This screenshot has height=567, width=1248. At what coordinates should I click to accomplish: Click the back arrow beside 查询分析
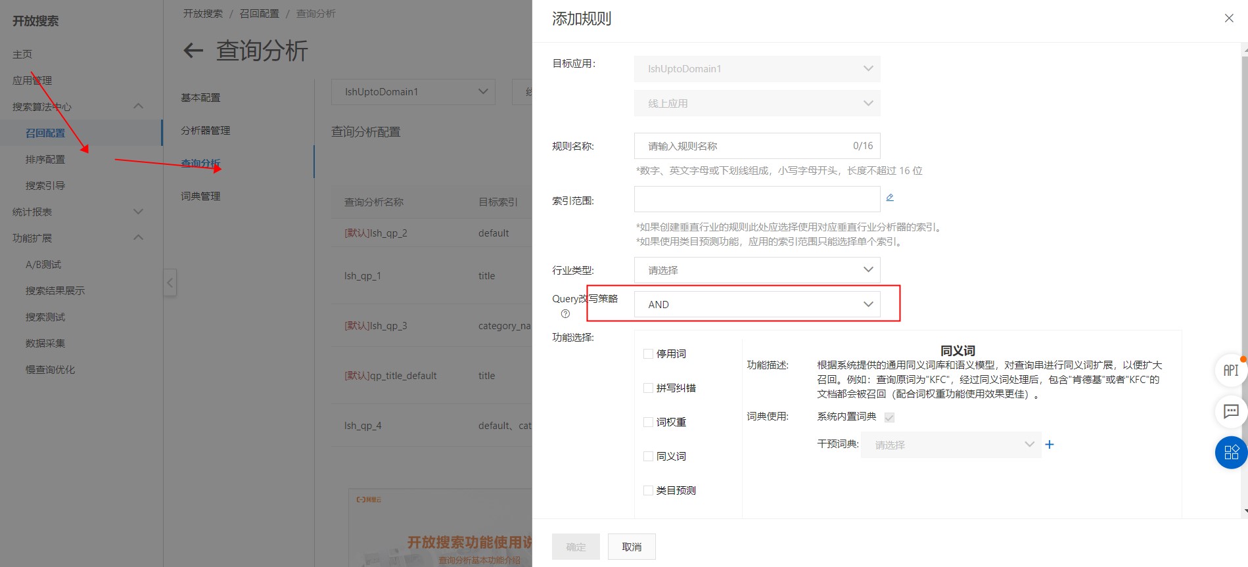tap(193, 51)
